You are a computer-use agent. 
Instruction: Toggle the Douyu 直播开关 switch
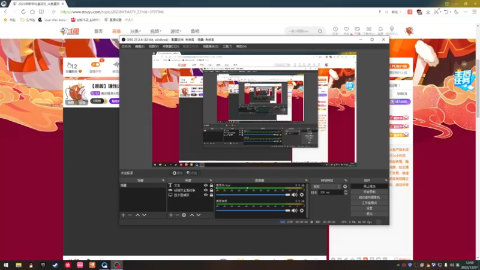95,65
